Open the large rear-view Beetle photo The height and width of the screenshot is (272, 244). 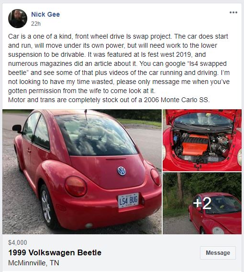pos(82,172)
